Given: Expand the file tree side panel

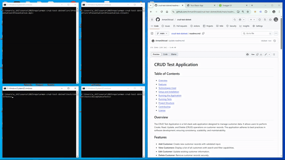Looking at the screenshot, I should point(152,33).
